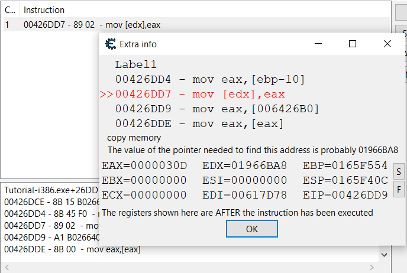Click the scroll down arrow of lower disassembly list

pyautogui.click(x=385, y=254)
